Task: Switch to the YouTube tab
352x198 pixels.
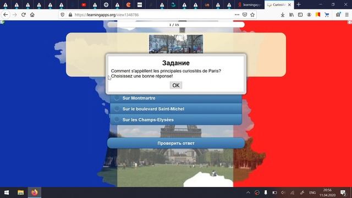Action: [x=84, y=5]
